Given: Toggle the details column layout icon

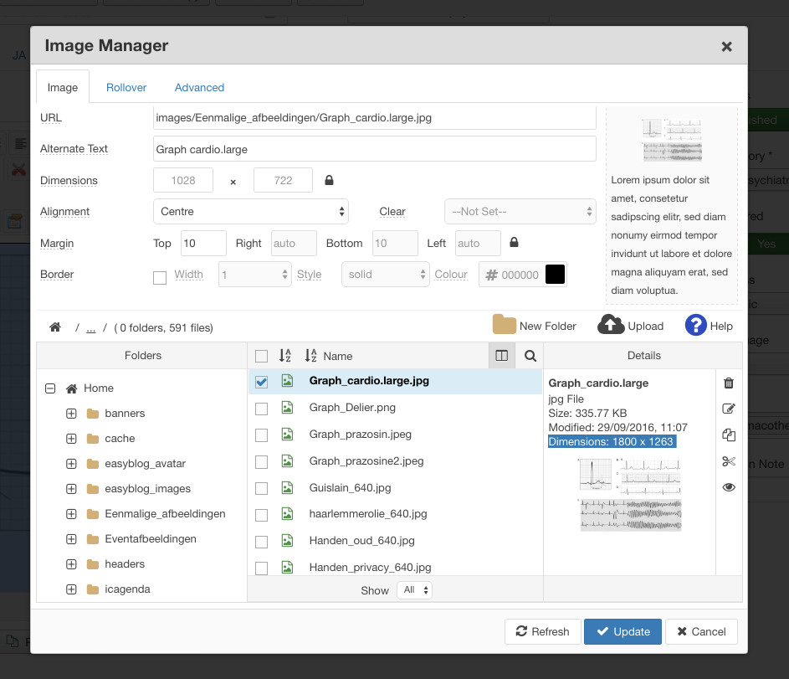Looking at the screenshot, I should pyautogui.click(x=501, y=356).
